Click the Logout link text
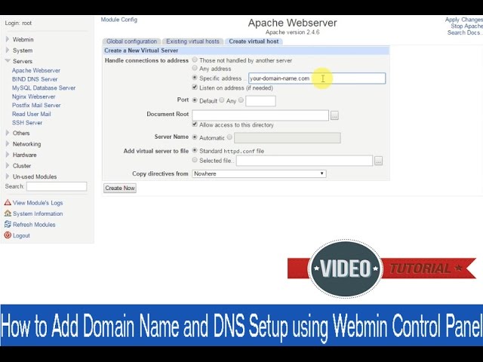 point(21,235)
